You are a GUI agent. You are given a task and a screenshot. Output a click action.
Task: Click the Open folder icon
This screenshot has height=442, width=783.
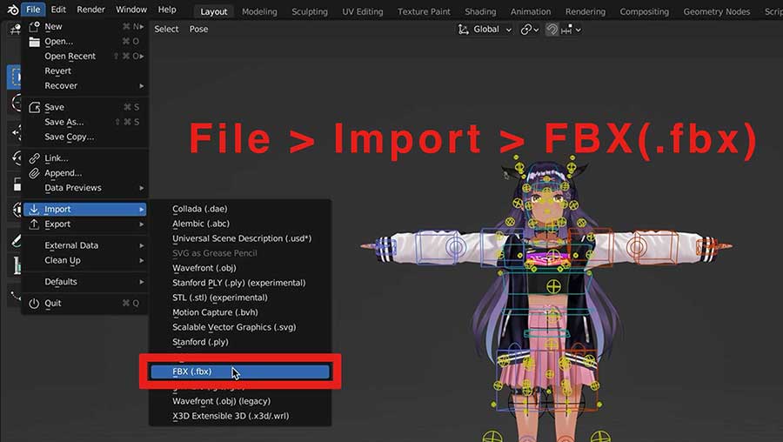click(34, 42)
